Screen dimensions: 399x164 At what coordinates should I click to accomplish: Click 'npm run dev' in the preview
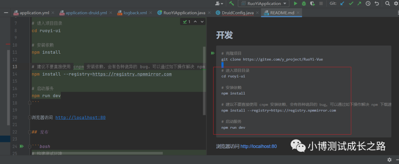pyautogui.click(x=233, y=128)
